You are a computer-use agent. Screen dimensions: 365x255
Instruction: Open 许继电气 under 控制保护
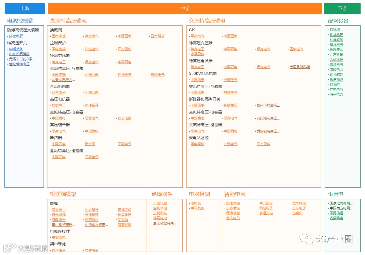pyautogui.click(x=92, y=49)
